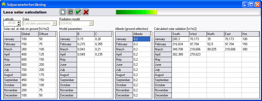Click the lightbulb icon in the title bar
This screenshot has height=101, width=262.
[x=4, y=4]
